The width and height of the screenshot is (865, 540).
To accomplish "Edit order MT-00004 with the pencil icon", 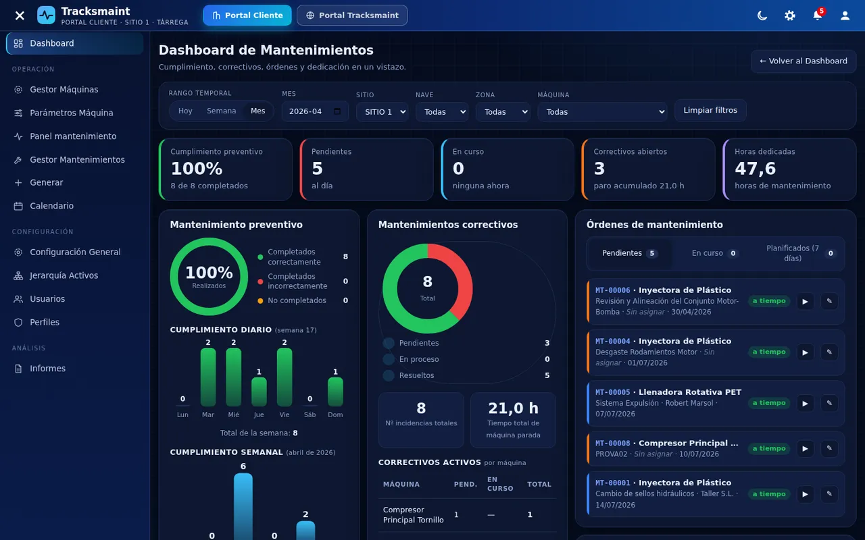I will tap(829, 352).
